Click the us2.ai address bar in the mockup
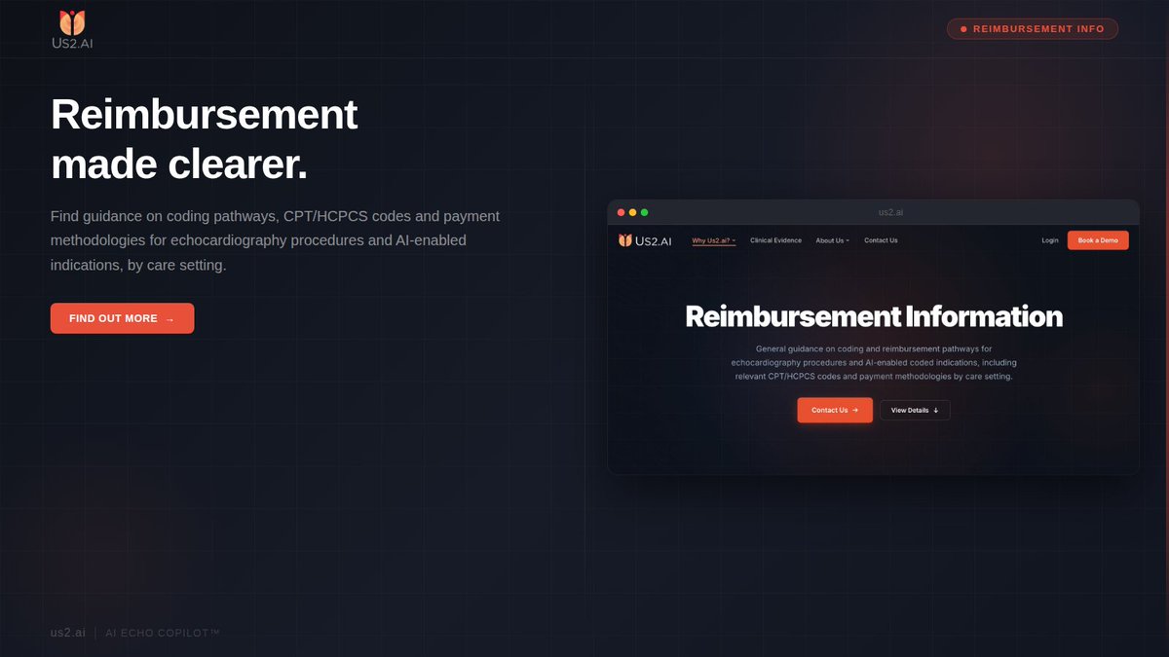Screen dimensions: 1169x657 pos(890,212)
